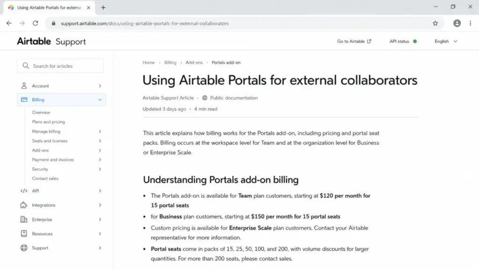
Task: Click the Resources book icon
Action: [24, 234]
